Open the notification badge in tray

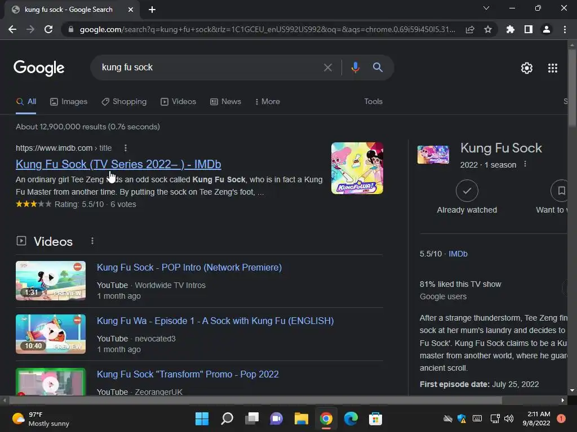pyautogui.click(x=561, y=418)
